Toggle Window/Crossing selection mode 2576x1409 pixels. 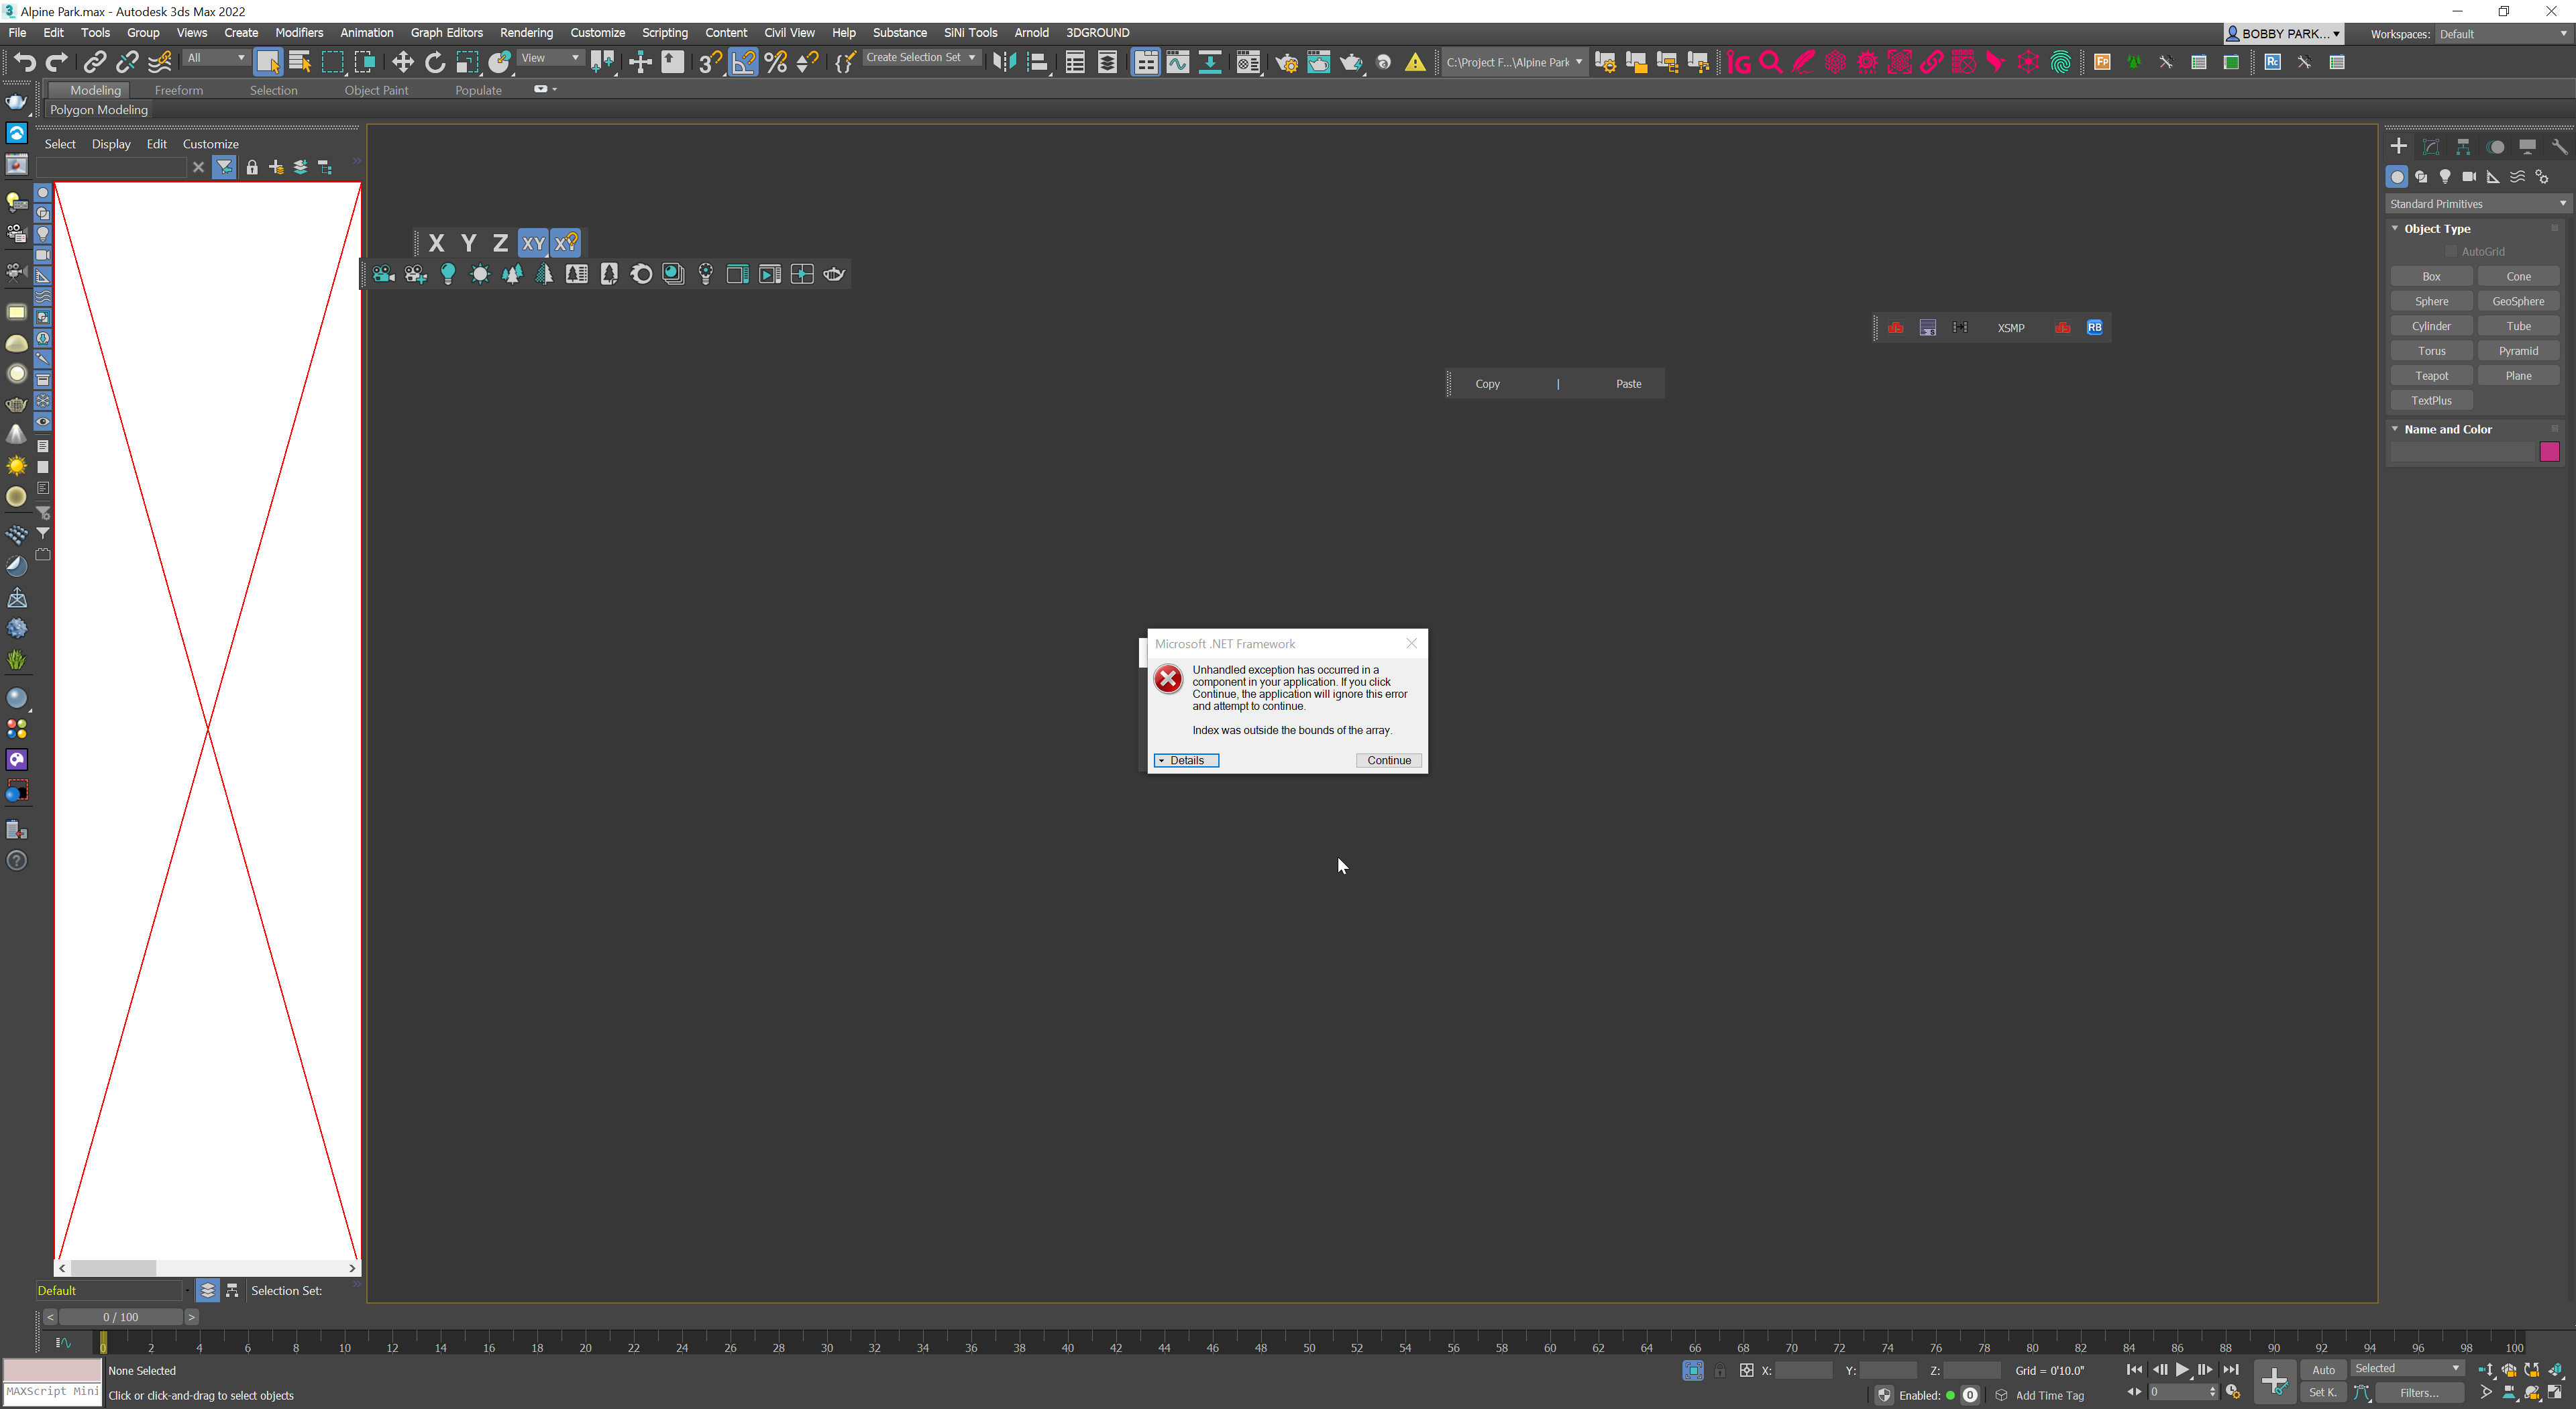click(x=365, y=62)
